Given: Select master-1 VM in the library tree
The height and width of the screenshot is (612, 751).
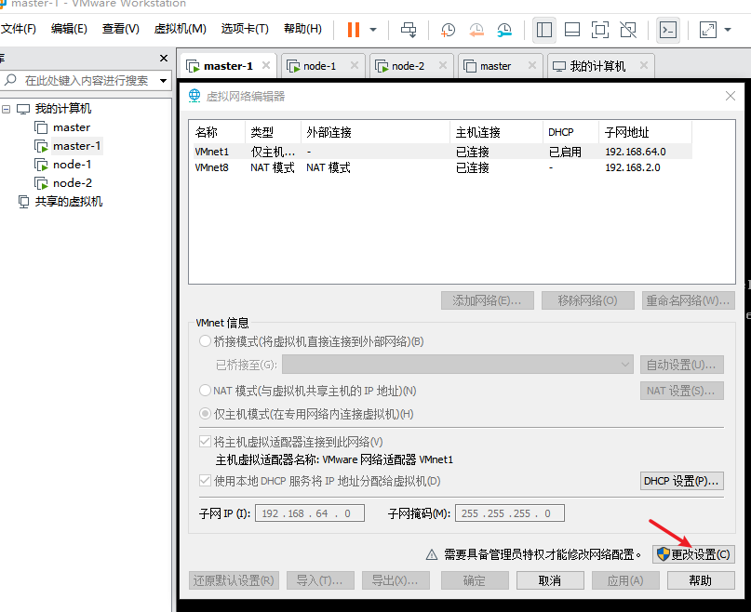Looking at the screenshot, I should [76, 146].
